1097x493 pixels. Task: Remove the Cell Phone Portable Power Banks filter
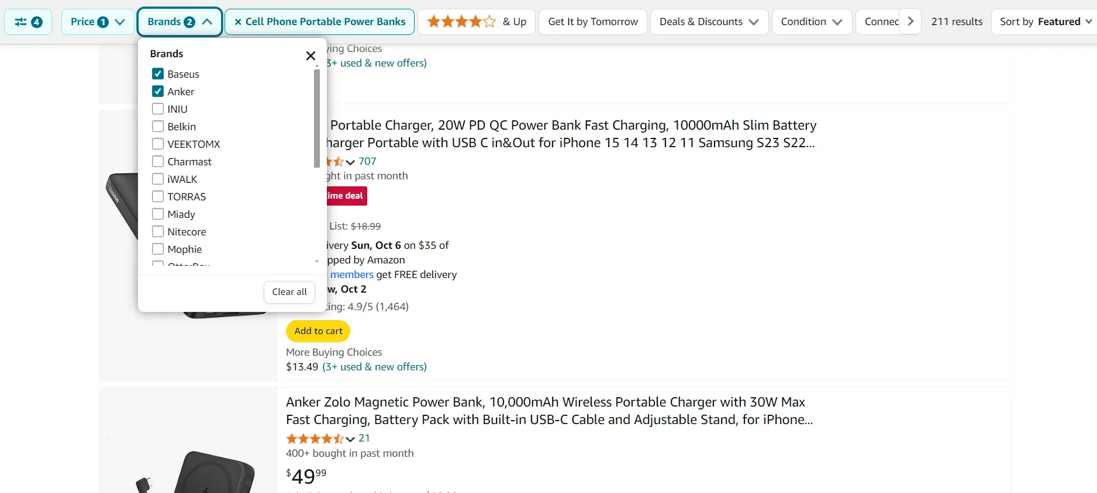(x=238, y=22)
